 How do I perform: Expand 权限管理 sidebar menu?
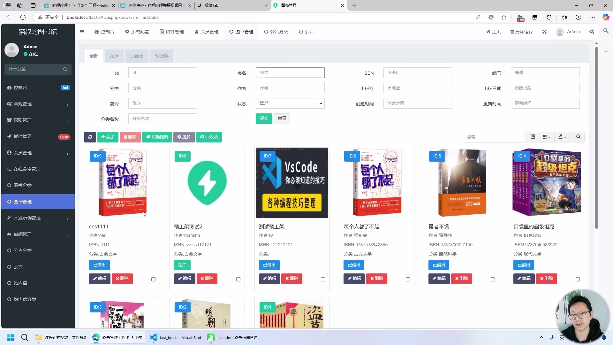pyautogui.click(x=38, y=120)
